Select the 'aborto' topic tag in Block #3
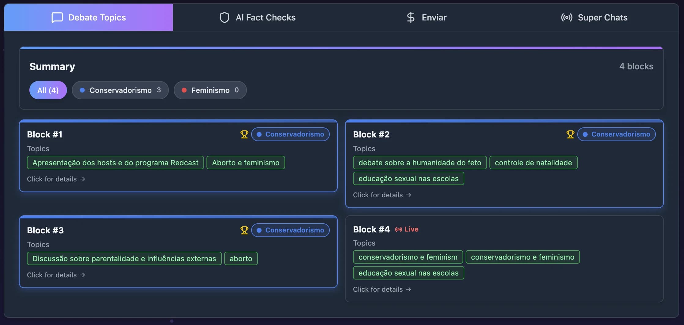The width and height of the screenshot is (684, 325). (x=241, y=258)
